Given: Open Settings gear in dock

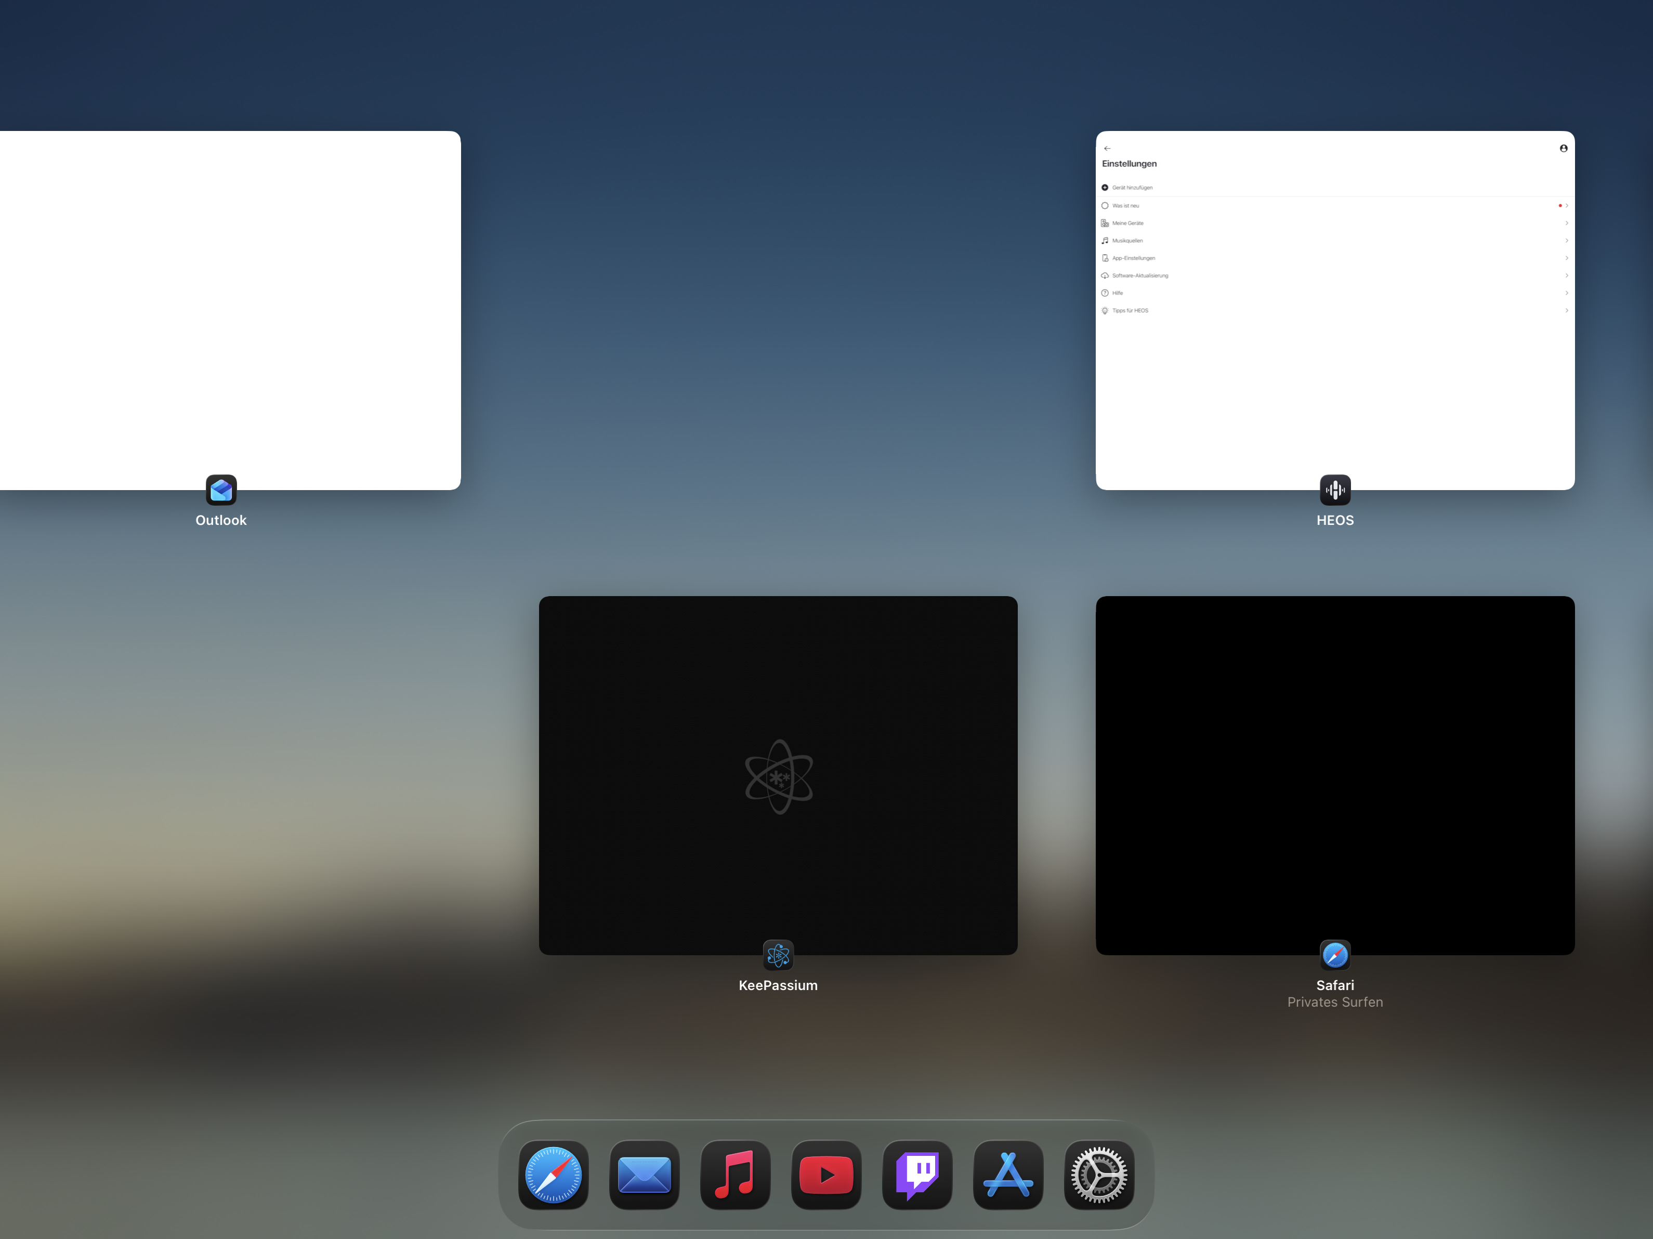Looking at the screenshot, I should [x=1098, y=1175].
